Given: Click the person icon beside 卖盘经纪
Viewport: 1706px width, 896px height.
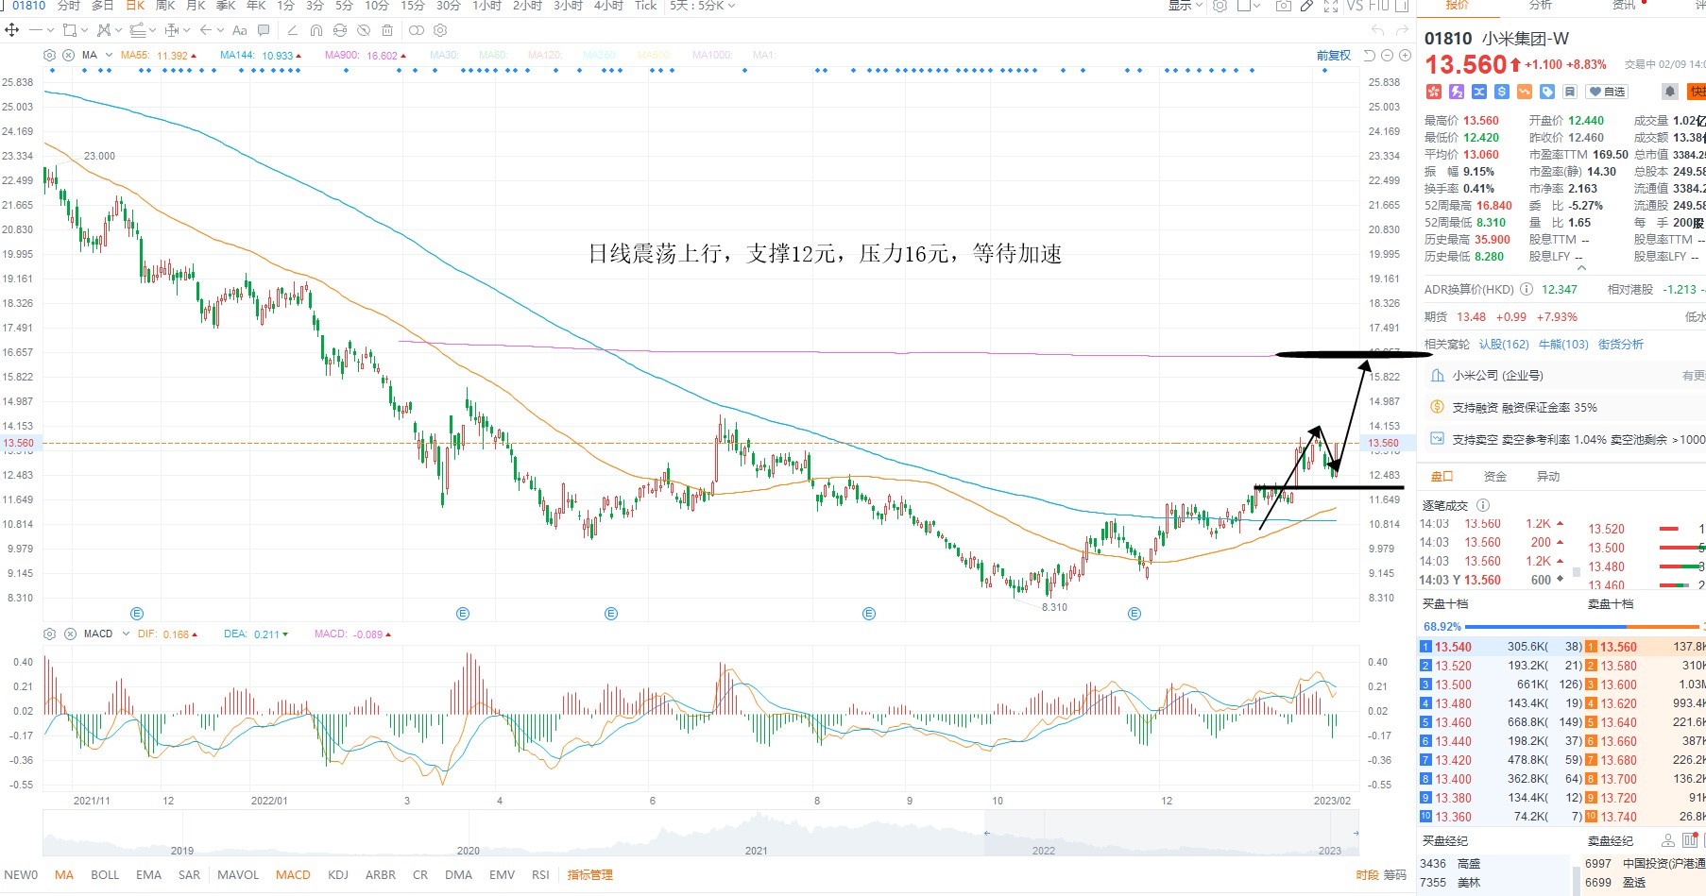Looking at the screenshot, I should pyautogui.click(x=1668, y=840).
